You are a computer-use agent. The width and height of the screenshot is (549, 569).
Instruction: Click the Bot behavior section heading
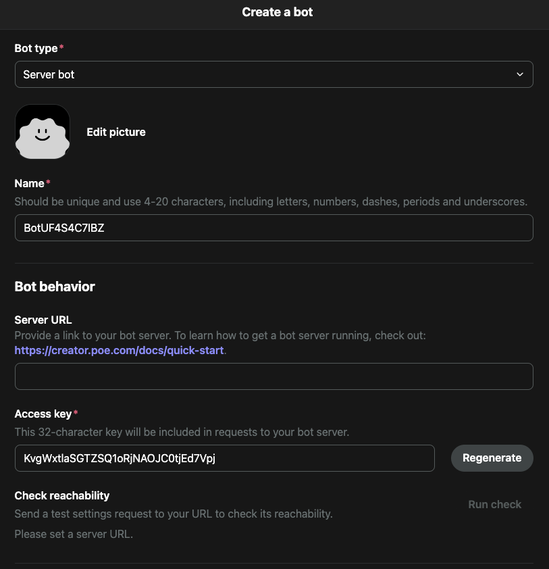coord(55,287)
